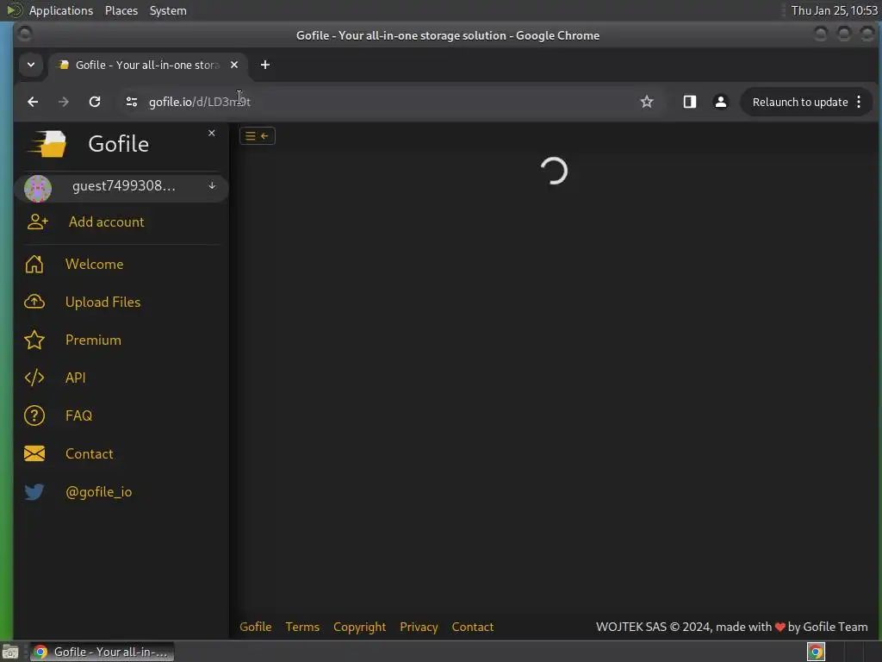Image resolution: width=882 pixels, height=662 pixels.
Task: Click the Upload Files cloud icon
Action: tap(34, 302)
